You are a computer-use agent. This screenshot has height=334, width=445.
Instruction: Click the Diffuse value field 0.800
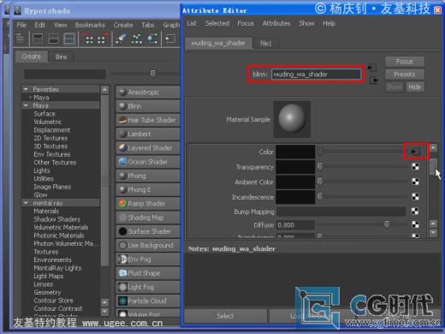point(295,225)
